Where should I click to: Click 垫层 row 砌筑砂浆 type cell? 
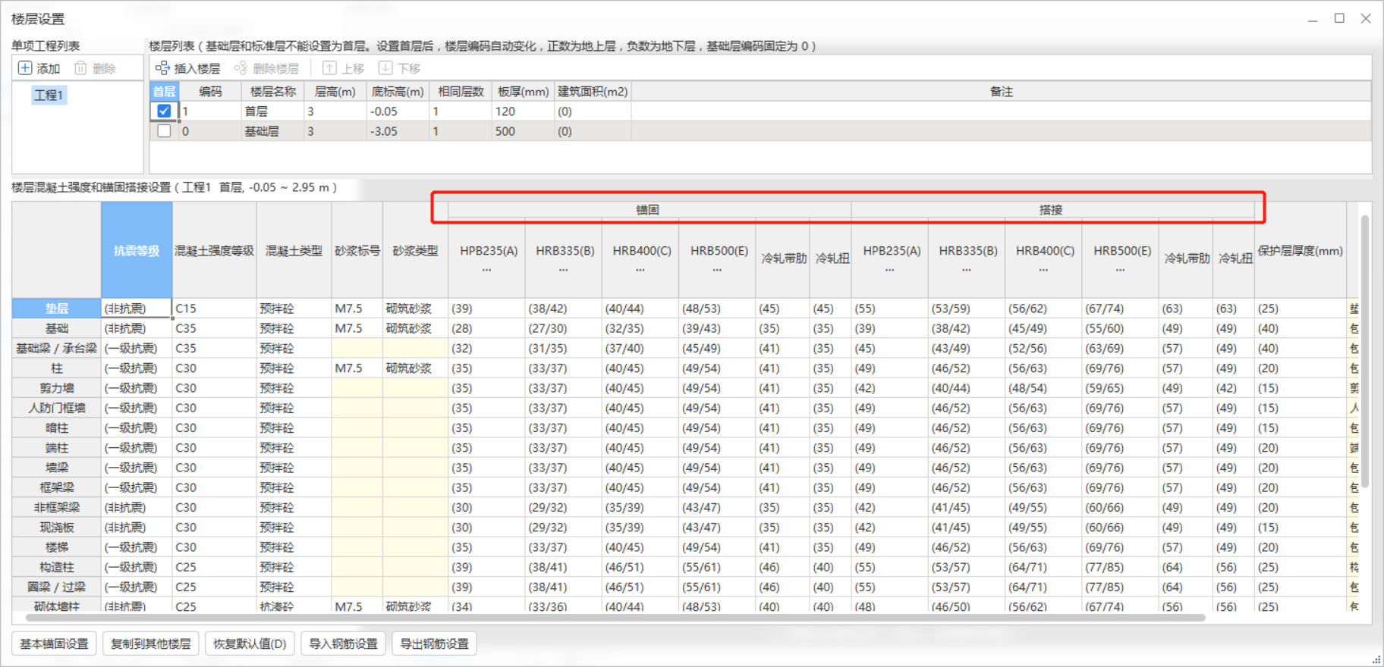415,308
